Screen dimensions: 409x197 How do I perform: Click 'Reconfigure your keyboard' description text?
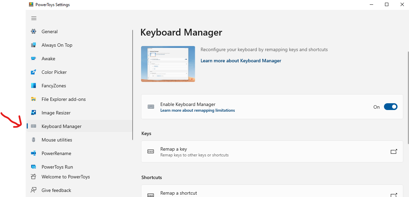pyautogui.click(x=264, y=49)
